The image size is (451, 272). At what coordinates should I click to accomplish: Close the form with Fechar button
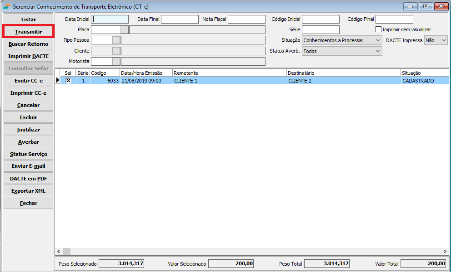click(28, 203)
